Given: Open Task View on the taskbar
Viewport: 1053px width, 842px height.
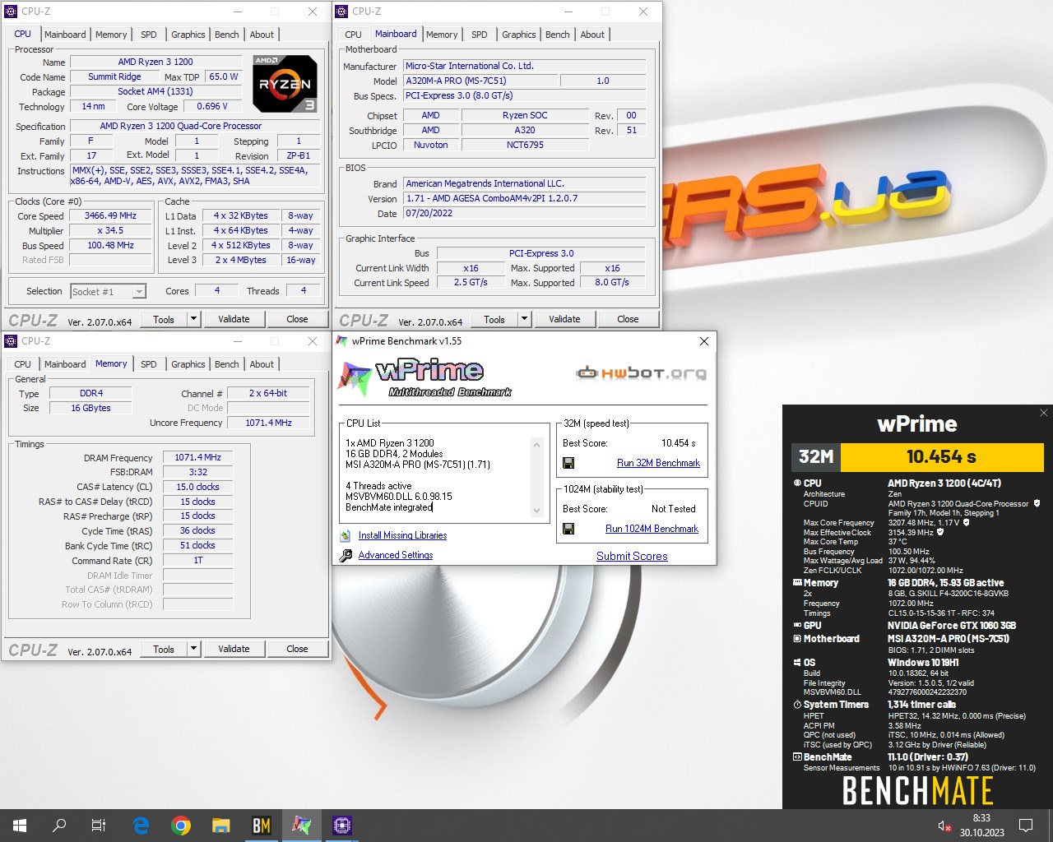Looking at the screenshot, I should tap(99, 826).
